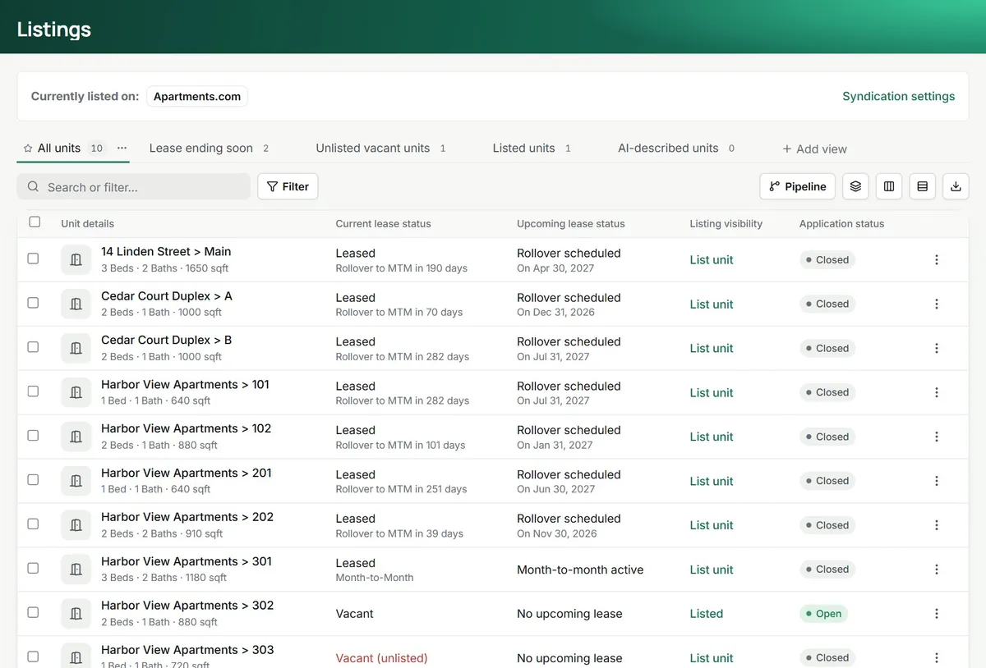The width and height of the screenshot is (986, 668).
Task: Click the Application status column header
Action: (842, 223)
